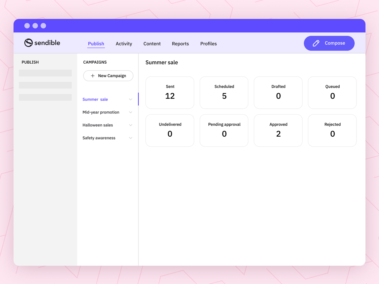This screenshot has height=284, width=379.
Task: Expand the Mid-year promotion campaign chevron
Action: 131,112
